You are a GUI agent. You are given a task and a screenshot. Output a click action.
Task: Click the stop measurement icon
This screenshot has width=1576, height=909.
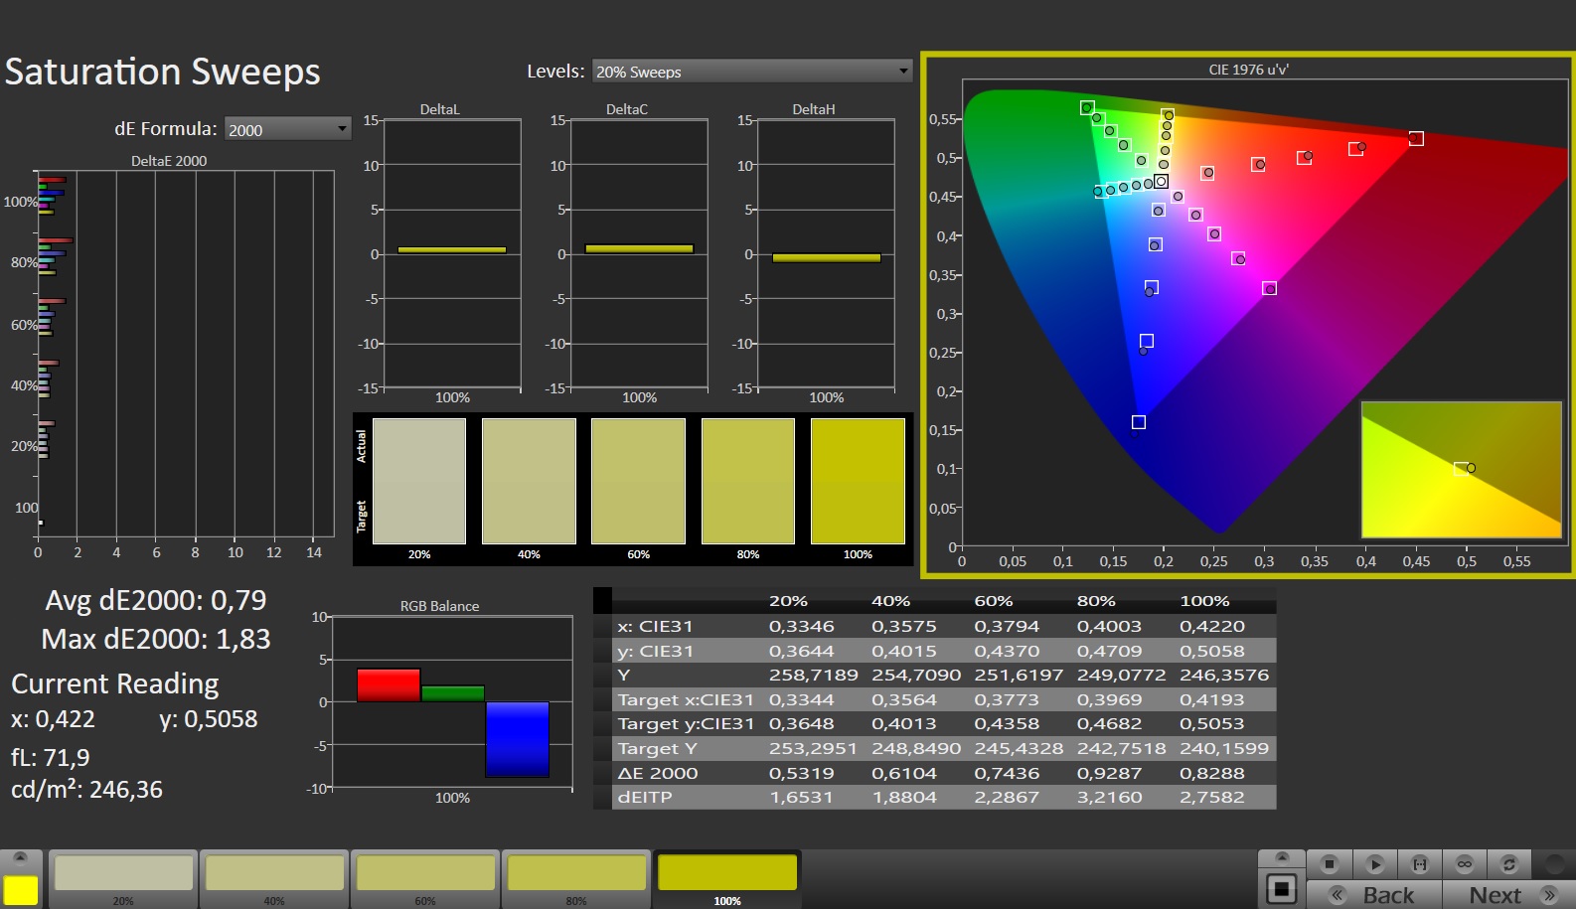click(1330, 864)
